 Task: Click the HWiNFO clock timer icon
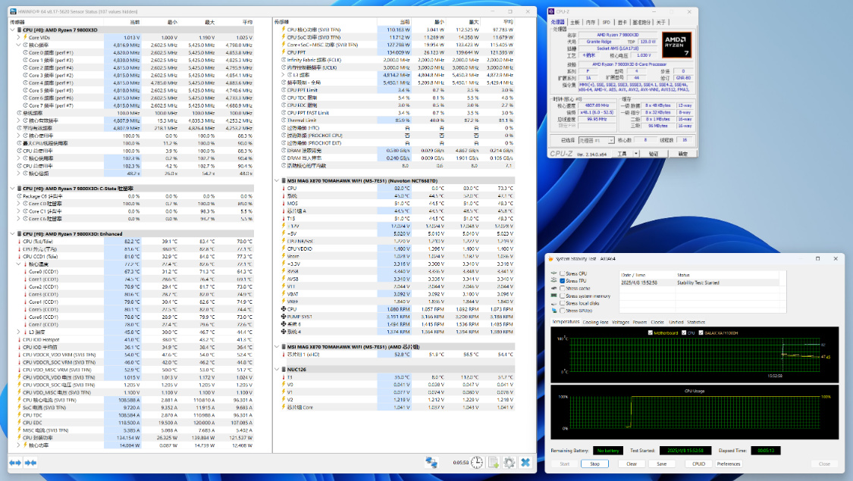point(477,462)
